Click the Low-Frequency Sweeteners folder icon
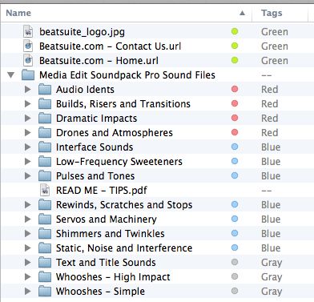The image size is (314, 302). pyautogui.click(x=45, y=162)
